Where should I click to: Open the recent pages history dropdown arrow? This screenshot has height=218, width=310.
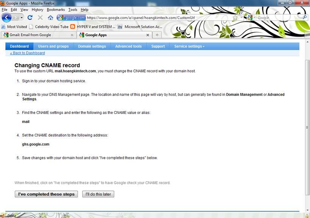pyautogui.click(x=22, y=18)
